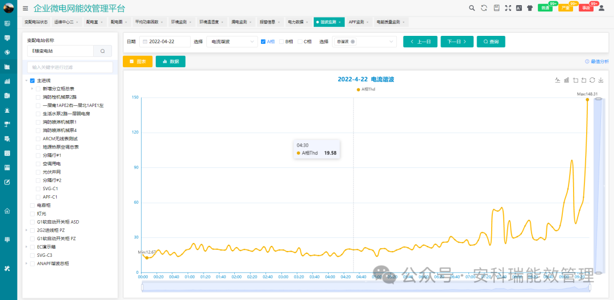Viewport: 614px width, 300px height.
Task: Collapse the 主进线 tree node
Action: pos(27,80)
